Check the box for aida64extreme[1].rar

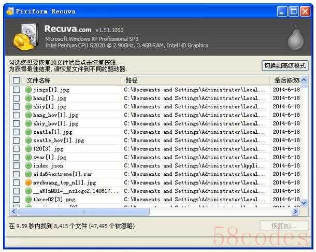pos(16,174)
